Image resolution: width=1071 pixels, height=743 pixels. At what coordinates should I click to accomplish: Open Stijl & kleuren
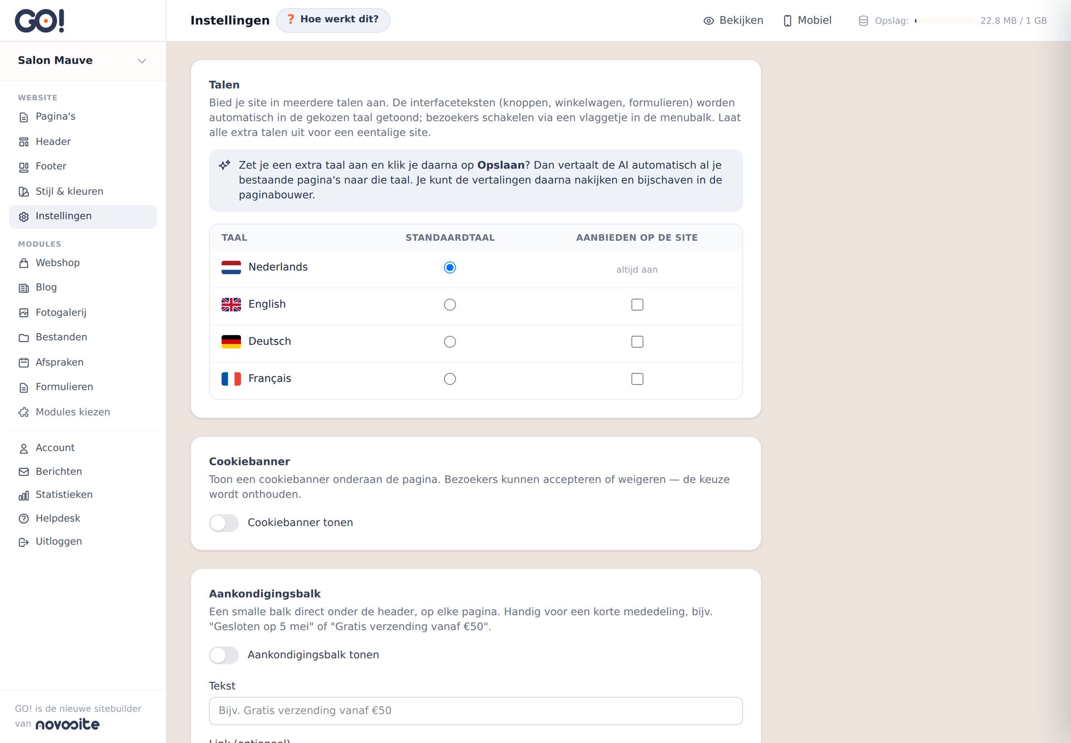pyautogui.click(x=83, y=191)
